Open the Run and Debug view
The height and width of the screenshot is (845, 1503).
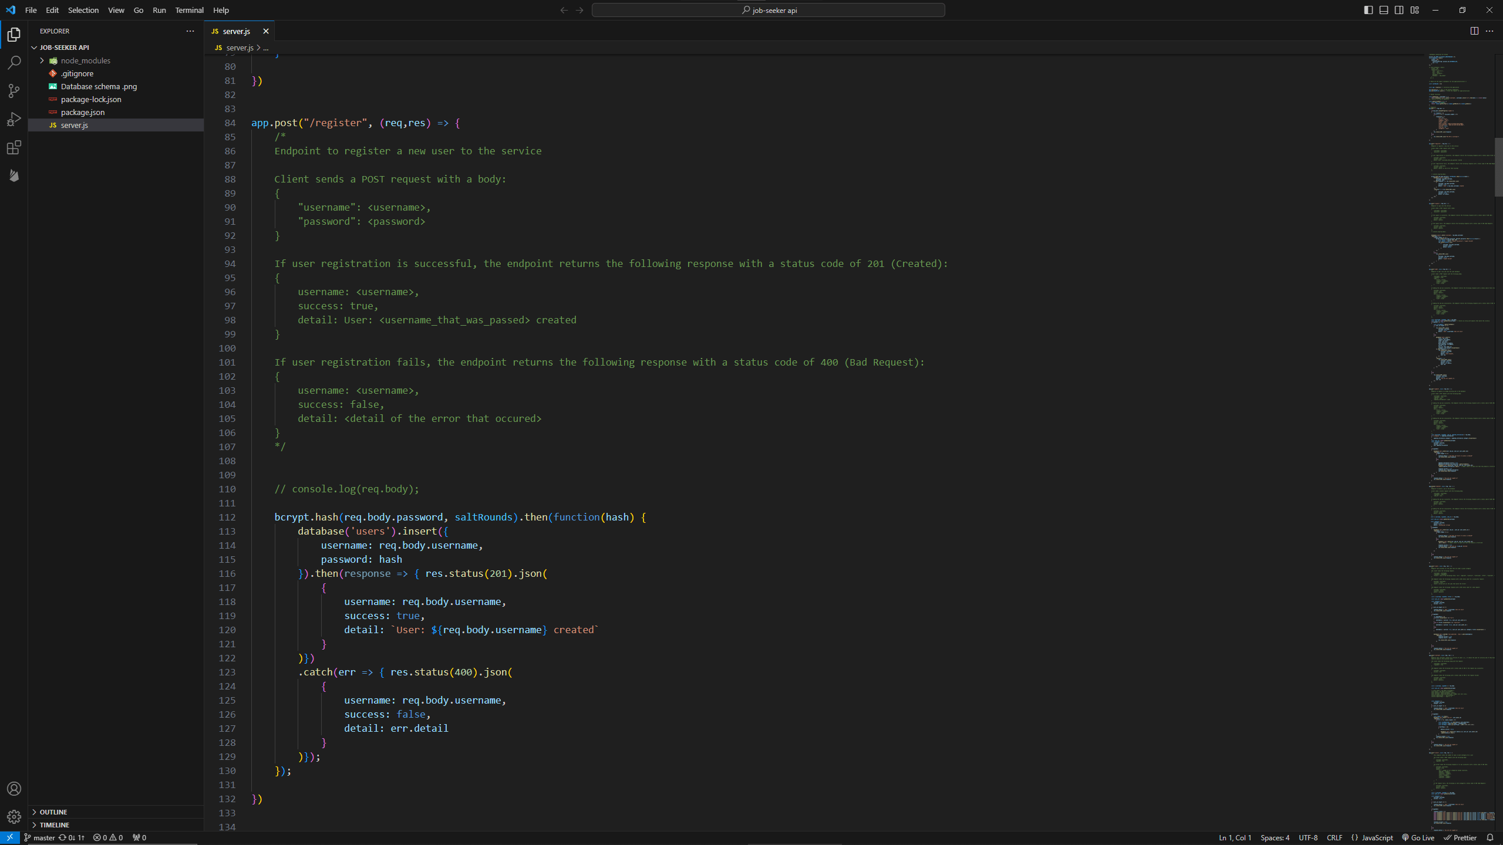(x=14, y=119)
